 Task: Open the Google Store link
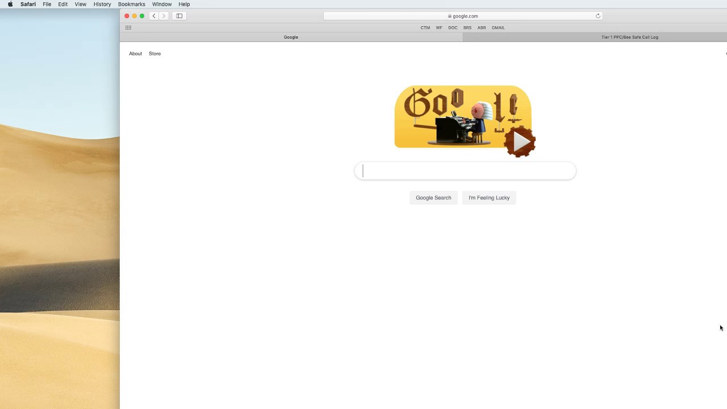tap(154, 53)
